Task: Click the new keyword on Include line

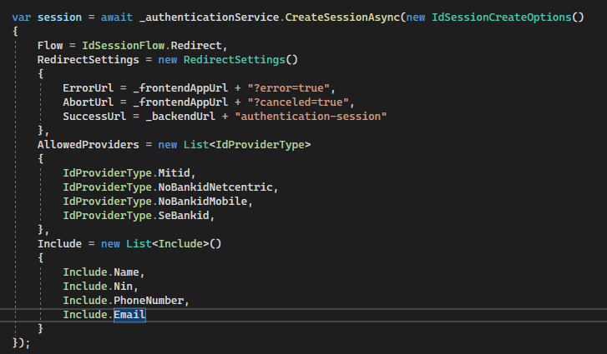Action: [x=110, y=244]
